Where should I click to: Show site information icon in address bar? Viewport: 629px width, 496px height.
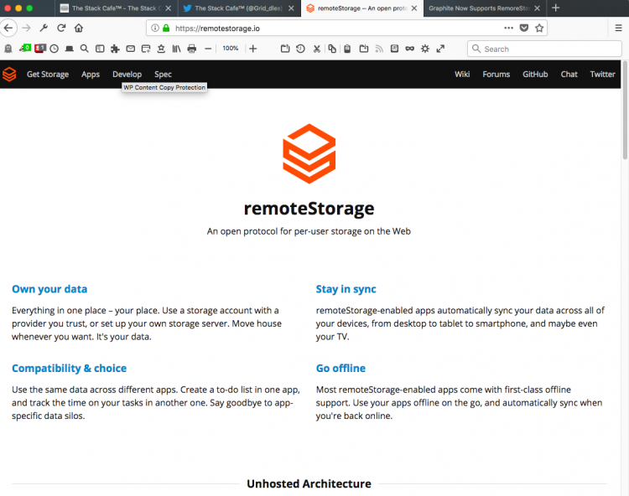tap(155, 28)
